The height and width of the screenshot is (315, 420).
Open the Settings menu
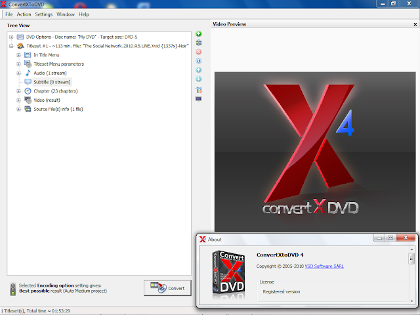pyautogui.click(x=44, y=14)
